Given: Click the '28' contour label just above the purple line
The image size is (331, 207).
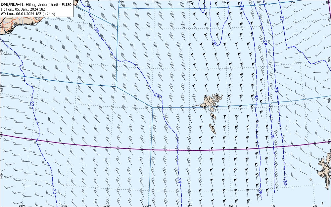Looking at the screenshot, I should (x=272, y=136).
